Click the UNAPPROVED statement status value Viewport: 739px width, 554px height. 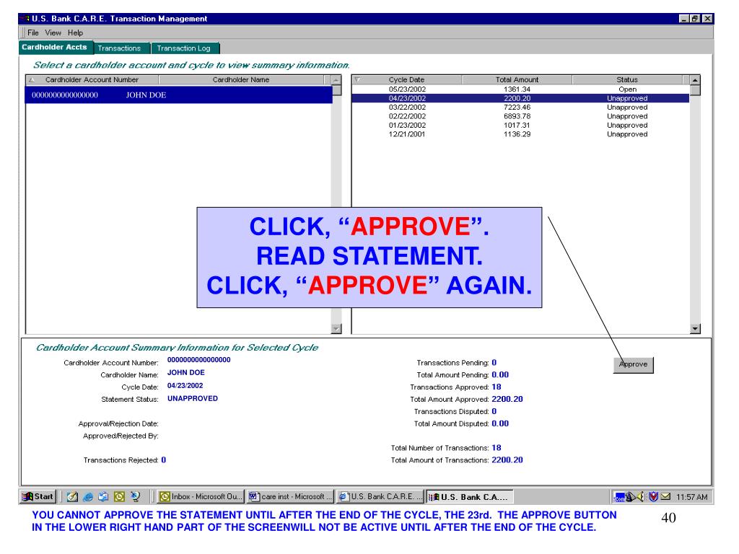pyautogui.click(x=192, y=398)
